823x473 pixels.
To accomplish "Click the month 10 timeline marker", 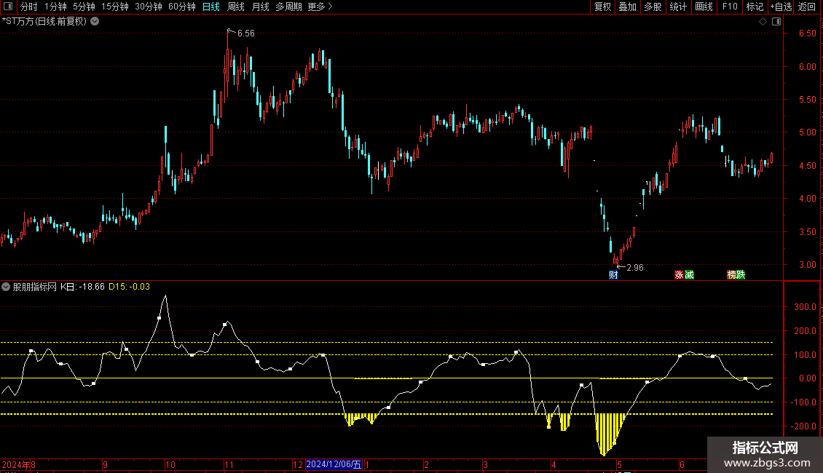I will [x=170, y=464].
